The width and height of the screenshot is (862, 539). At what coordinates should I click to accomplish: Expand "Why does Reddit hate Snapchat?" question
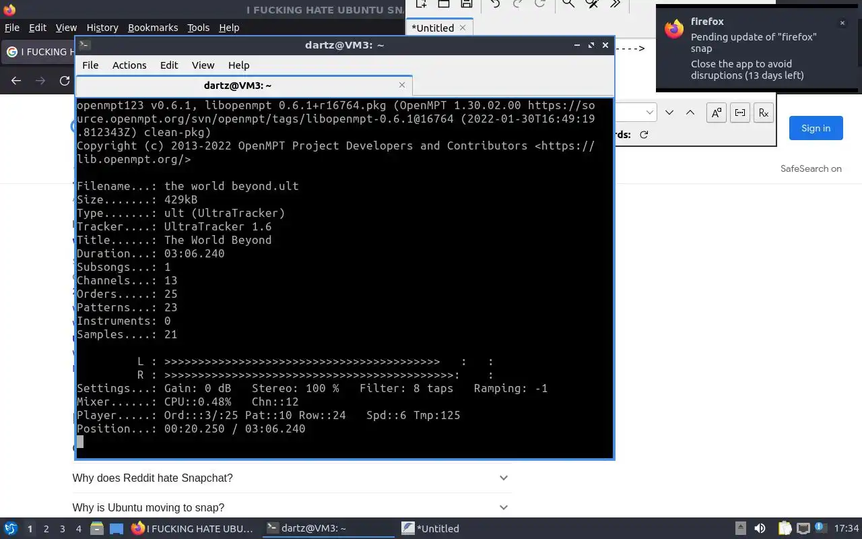pyautogui.click(x=503, y=478)
